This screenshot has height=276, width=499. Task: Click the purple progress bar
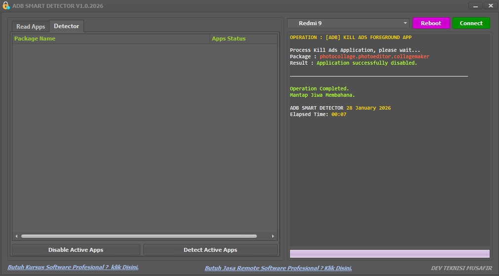pyautogui.click(x=389, y=254)
